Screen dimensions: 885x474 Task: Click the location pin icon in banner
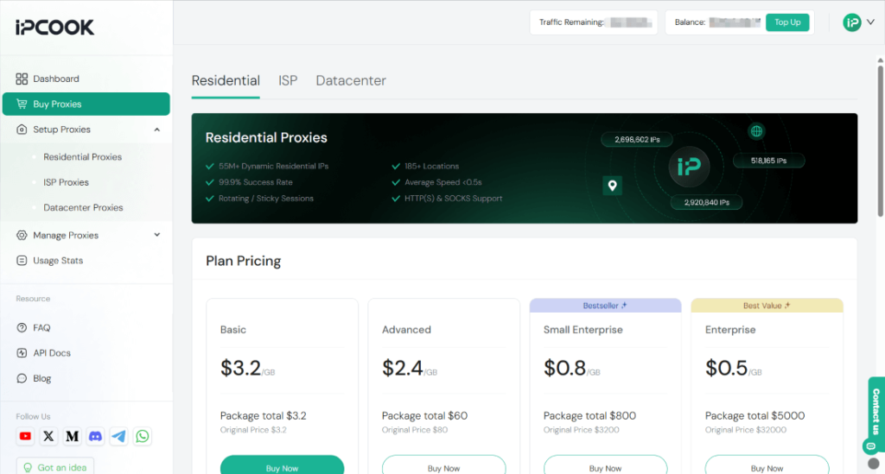(x=612, y=185)
